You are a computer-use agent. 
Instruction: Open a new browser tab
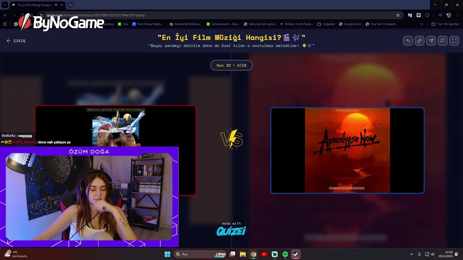coord(70,5)
